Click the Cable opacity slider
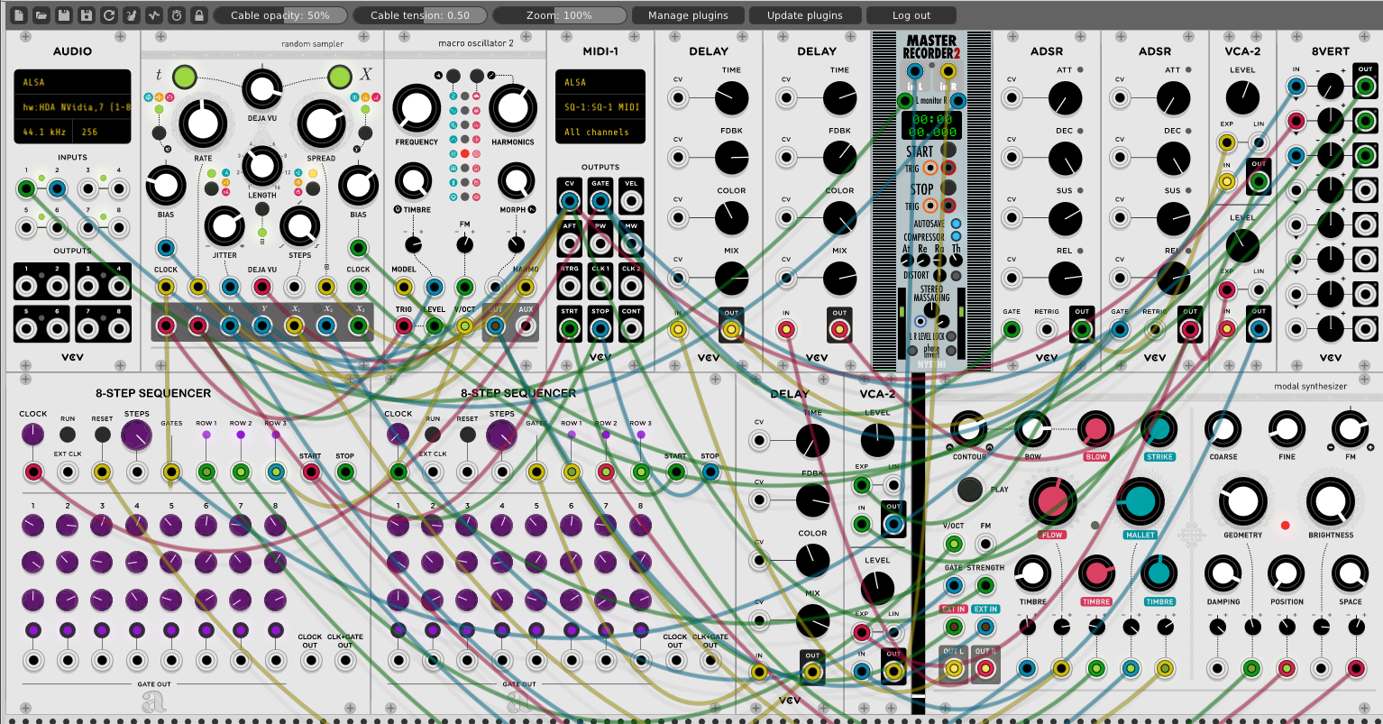 pyautogui.click(x=280, y=15)
